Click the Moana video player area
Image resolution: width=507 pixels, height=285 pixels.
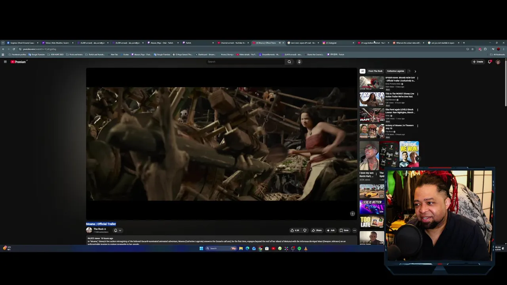[x=221, y=144]
